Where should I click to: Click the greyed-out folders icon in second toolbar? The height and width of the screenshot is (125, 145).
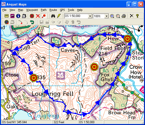(12, 22)
